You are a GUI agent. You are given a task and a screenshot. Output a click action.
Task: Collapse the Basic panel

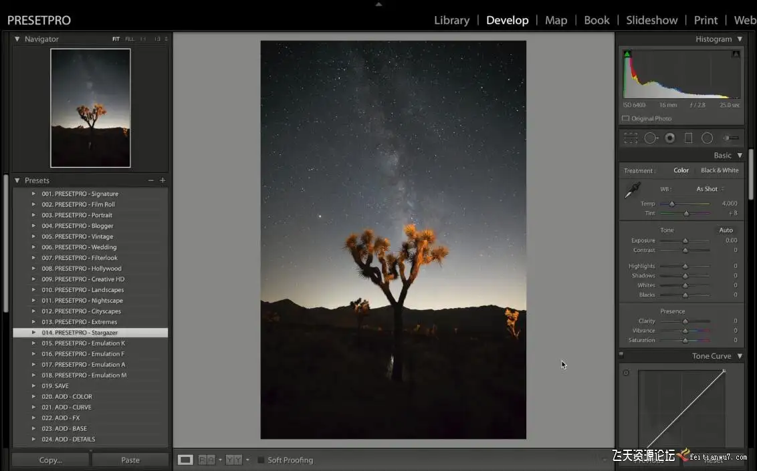pos(740,155)
